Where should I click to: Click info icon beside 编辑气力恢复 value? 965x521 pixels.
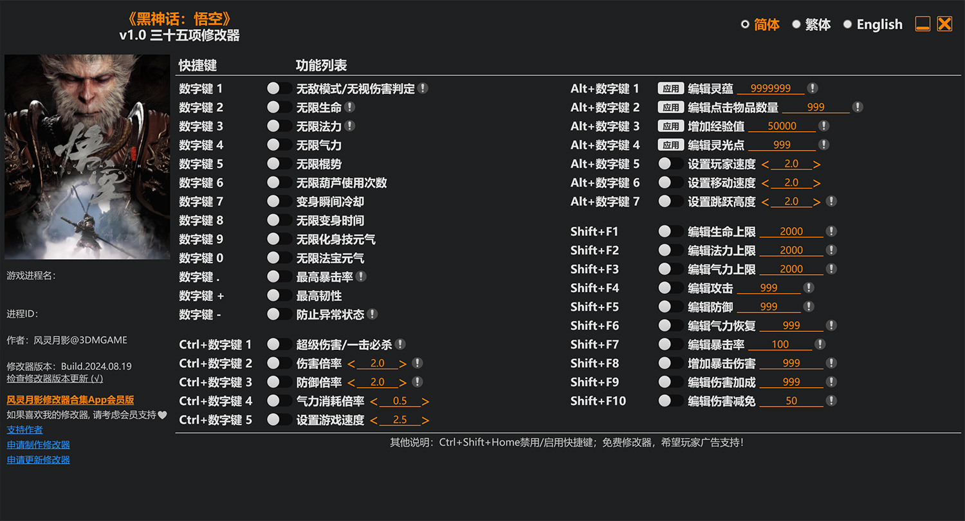(831, 325)
